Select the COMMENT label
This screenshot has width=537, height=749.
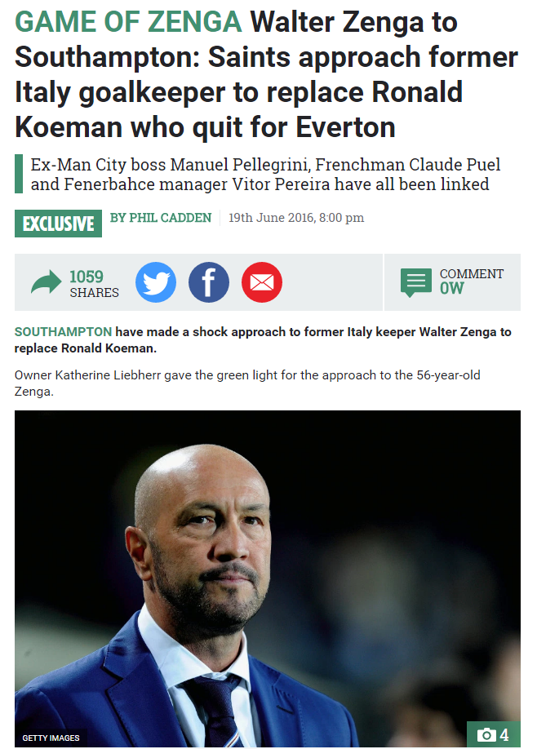[471, 274]
